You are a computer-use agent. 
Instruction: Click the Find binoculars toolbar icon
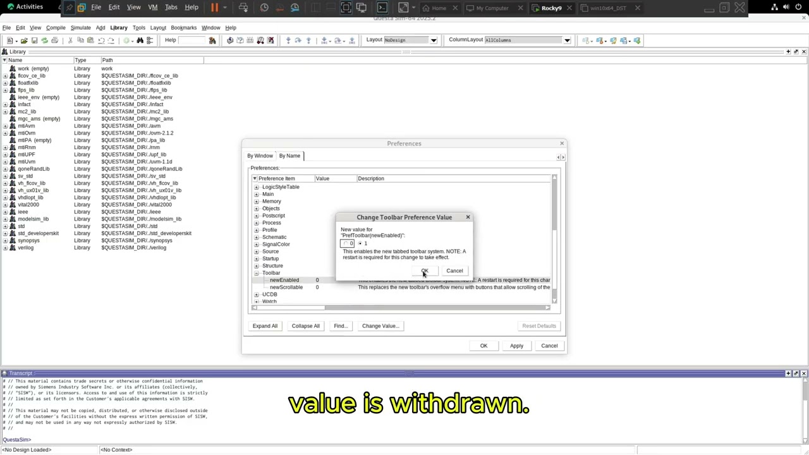pyautogui.click(x=140, y=40)
